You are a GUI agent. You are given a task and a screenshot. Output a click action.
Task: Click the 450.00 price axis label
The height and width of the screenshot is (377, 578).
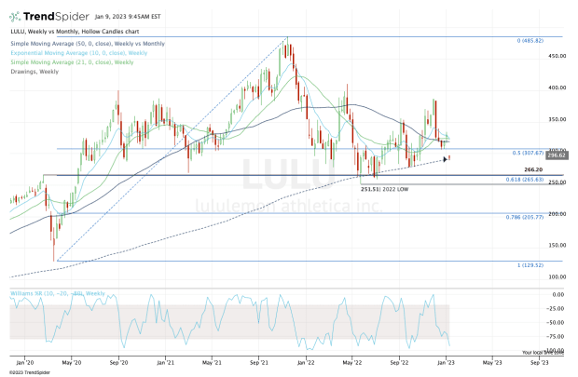(557, 56)
